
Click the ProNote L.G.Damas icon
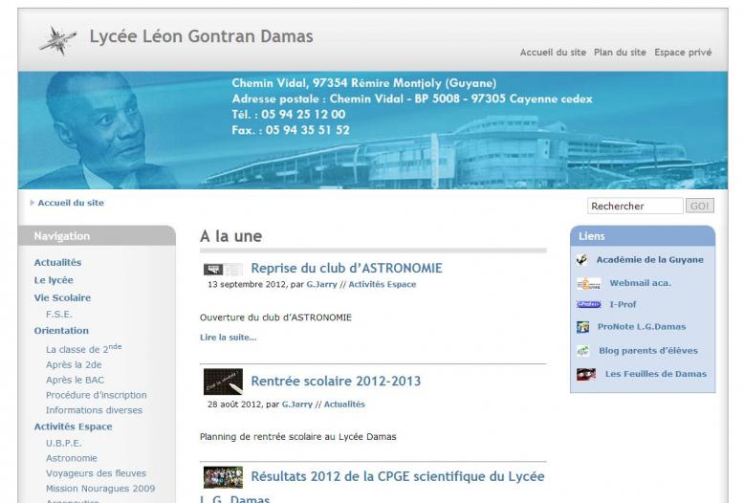tap(582, 327)
